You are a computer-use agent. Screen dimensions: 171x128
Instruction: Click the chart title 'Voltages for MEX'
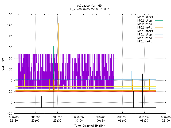pyautogui.click(x=90, y=6)
